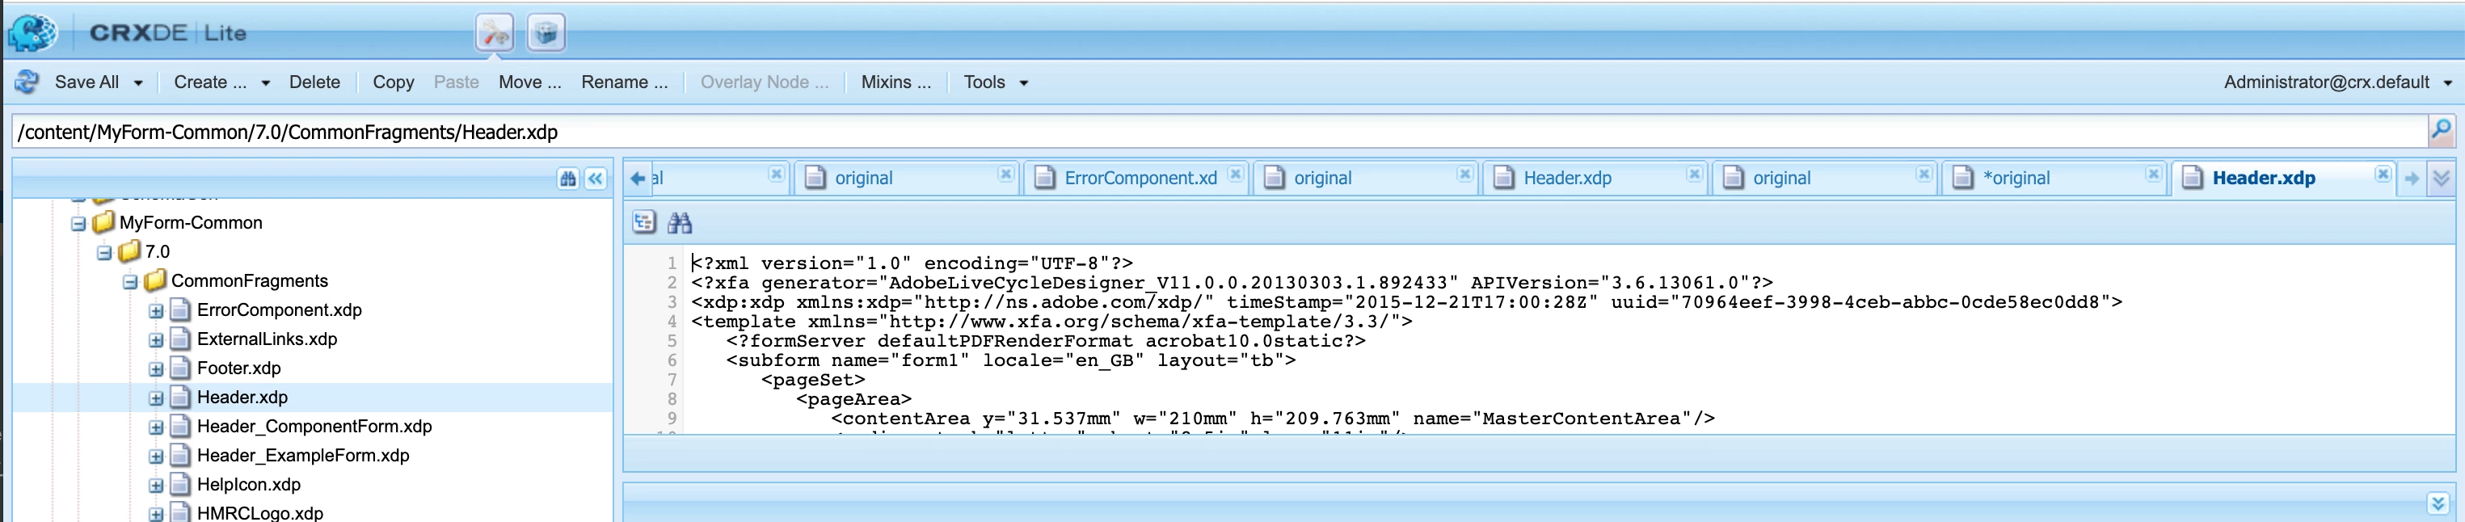
Task: Select Header_ComponentForm.xdp in the tree
Action: click(x=315, y=427)
